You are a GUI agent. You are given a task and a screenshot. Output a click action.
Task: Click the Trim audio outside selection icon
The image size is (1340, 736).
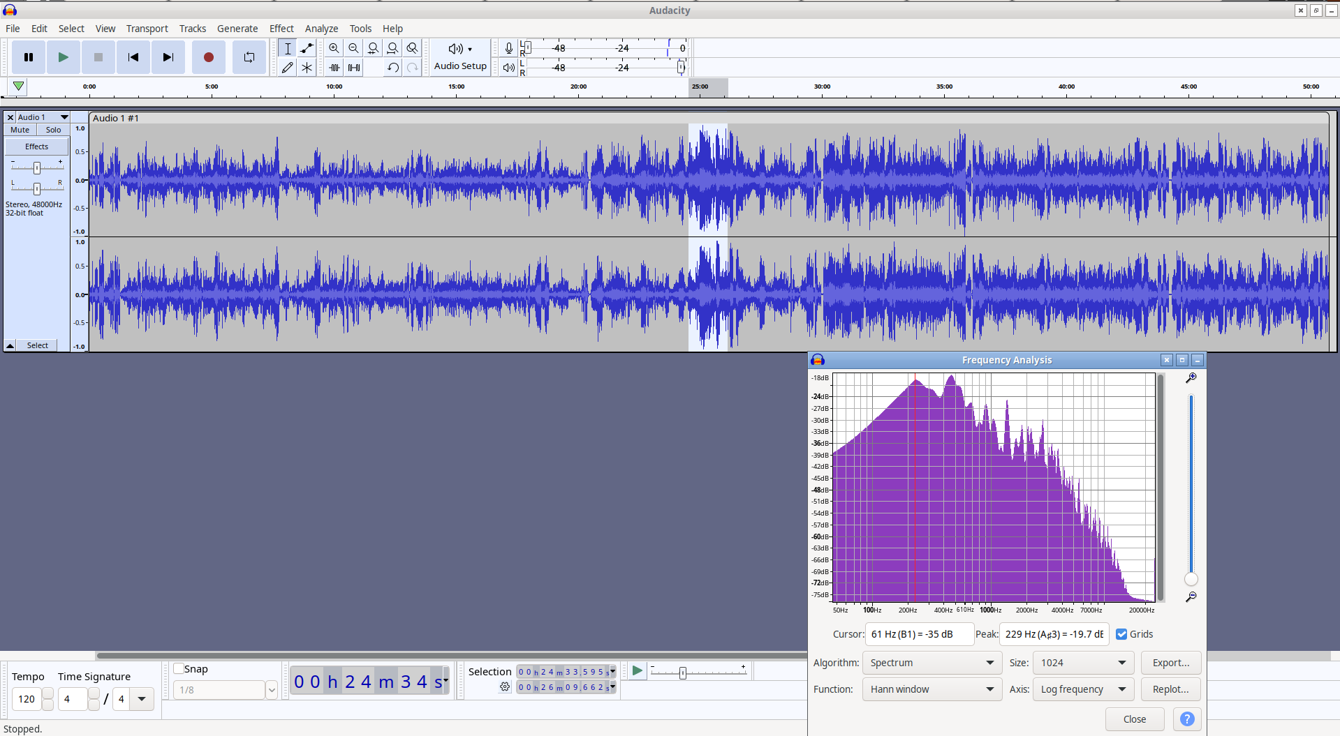(x=334, y=68)
